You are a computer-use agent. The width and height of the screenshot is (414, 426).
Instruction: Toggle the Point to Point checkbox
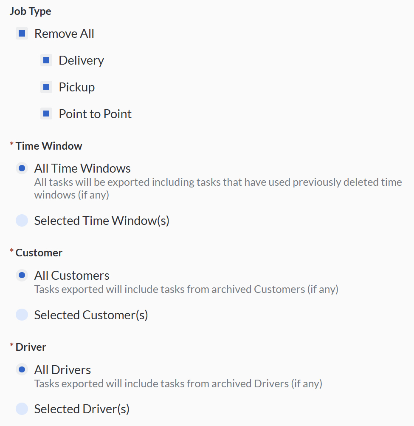click(x=46, y=114)
